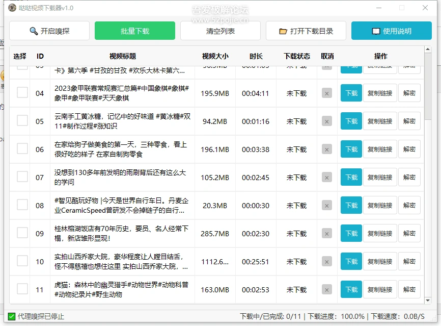Select the checkbox for row 07

pyautogui.click(x=22, y=177)
